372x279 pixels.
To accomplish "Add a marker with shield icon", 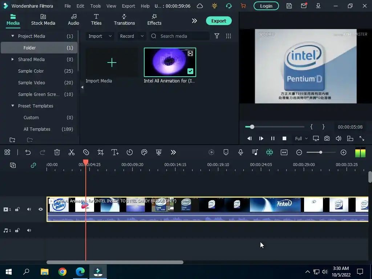I will 226,152.
